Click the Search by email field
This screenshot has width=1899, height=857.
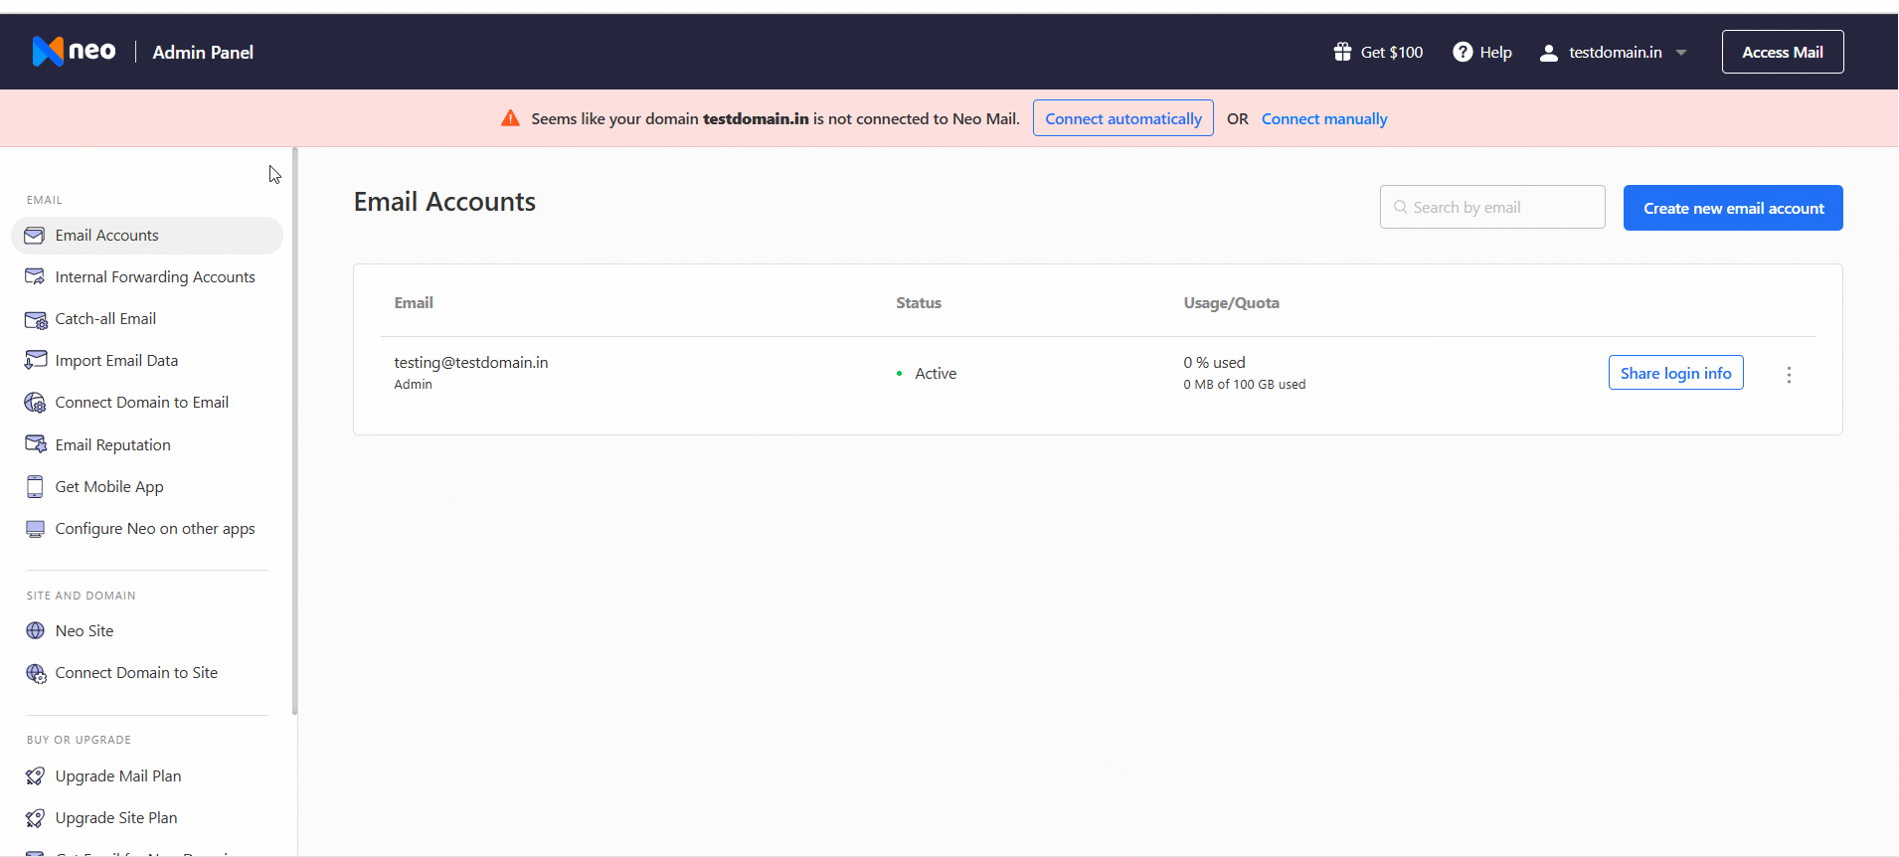coord(1492,207)
